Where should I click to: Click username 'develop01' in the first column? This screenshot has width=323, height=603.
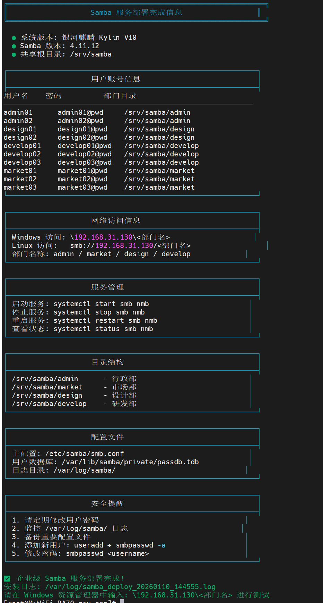coord(22,146)
